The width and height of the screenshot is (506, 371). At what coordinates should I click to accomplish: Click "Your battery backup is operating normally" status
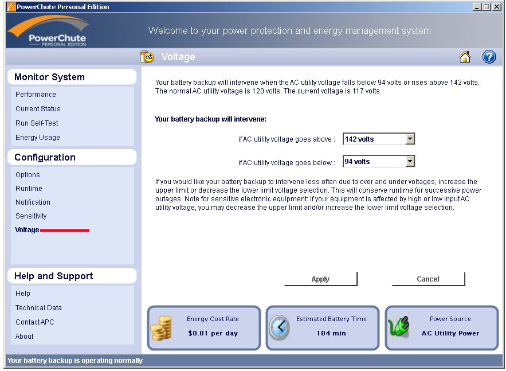(75, 361)
